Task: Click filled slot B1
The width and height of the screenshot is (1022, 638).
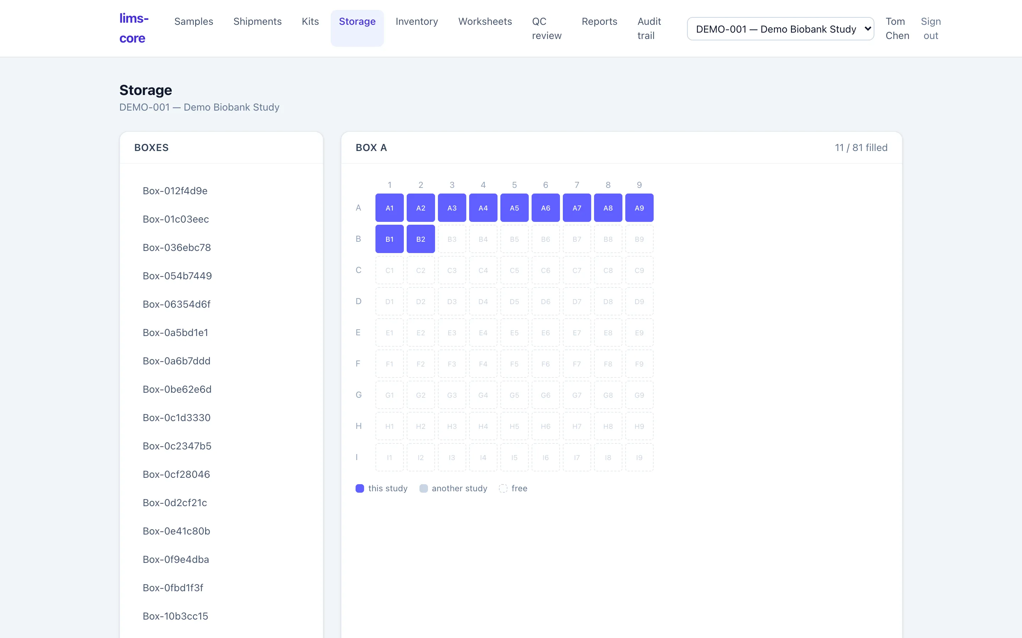Action: [x=389, y=239]
